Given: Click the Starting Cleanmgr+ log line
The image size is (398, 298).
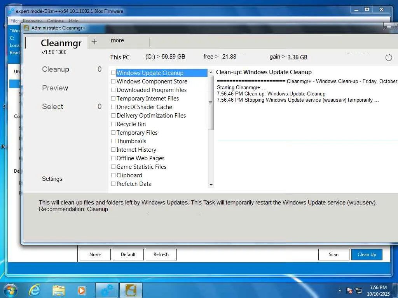Looking at the screenshot, I should (241, 87).
